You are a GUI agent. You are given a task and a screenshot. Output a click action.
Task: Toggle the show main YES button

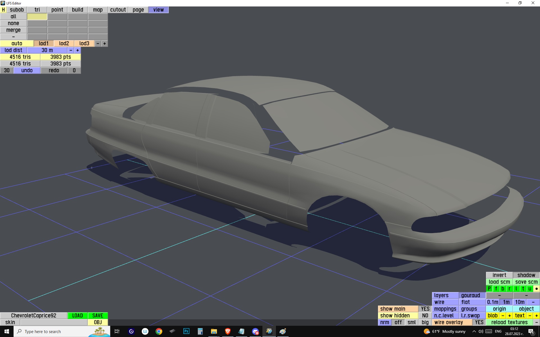[425, 309]
